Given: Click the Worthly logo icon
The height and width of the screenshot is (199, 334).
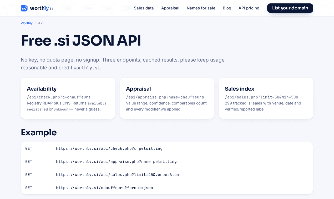Looking at the screenshot, I should coord(24,8).
